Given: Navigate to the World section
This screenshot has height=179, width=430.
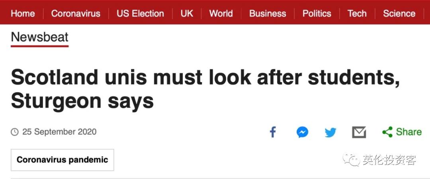Looking at the screenshot, I should pyautogui.click(x=221, y=14).
